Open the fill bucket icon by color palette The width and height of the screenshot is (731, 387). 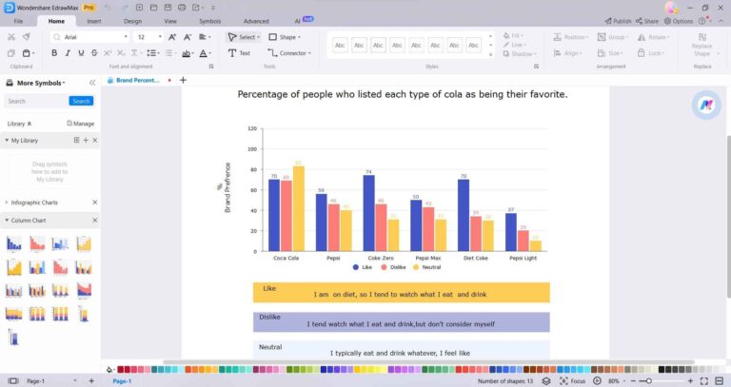point(109,369)
